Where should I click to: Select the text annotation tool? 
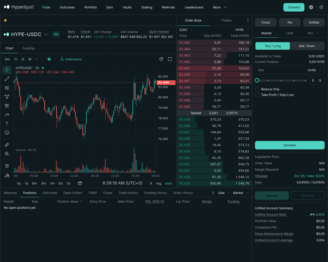click(x=7, y=124)
